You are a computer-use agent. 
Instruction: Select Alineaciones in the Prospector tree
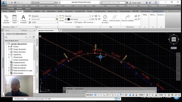18,57
